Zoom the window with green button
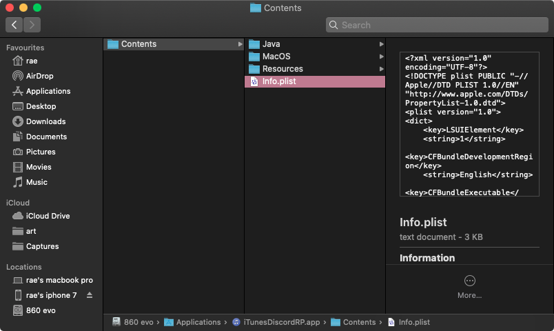 (x=37, y=8)
